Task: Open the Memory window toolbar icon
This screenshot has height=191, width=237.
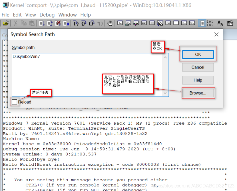Action: point(152,23)
